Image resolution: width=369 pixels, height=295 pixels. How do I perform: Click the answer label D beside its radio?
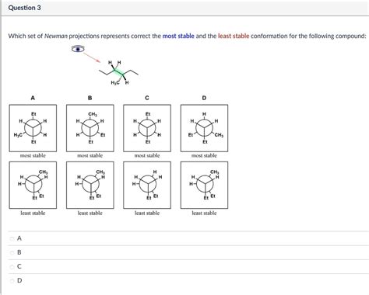19,280
